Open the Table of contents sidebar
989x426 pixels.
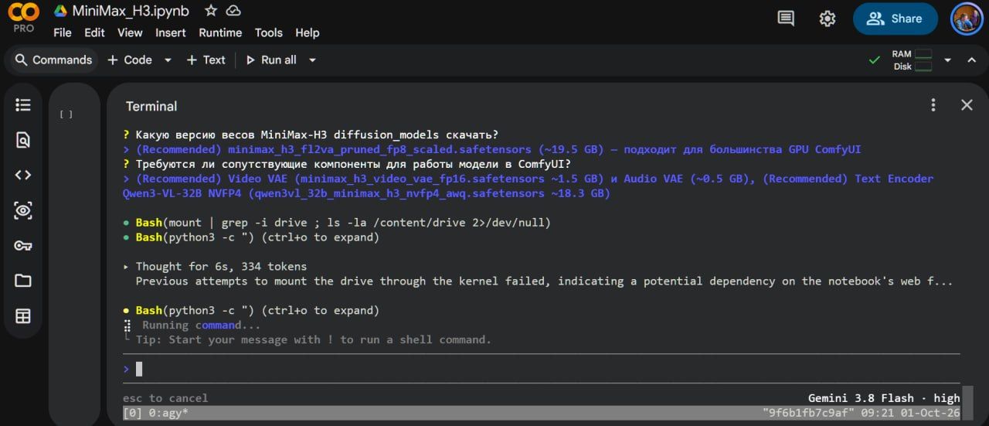point(23,104)
